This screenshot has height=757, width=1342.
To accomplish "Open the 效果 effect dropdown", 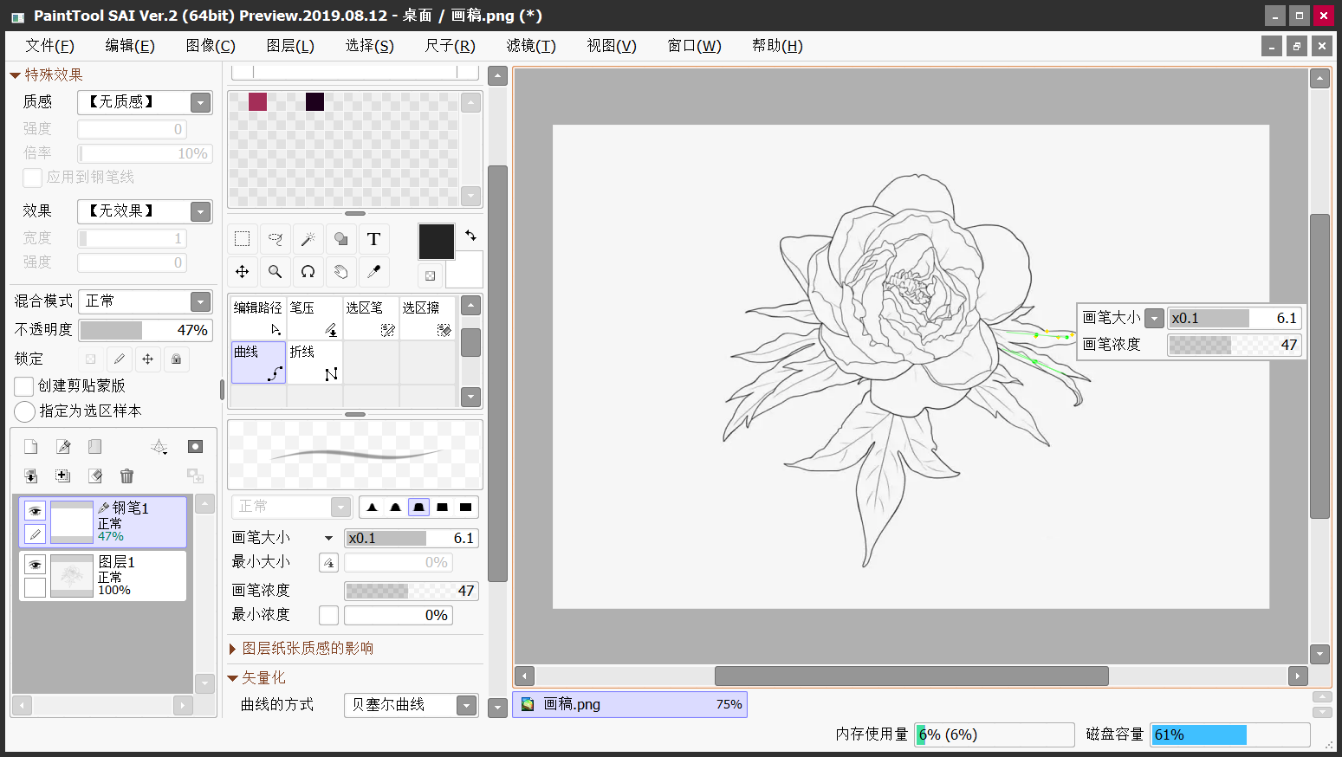I will tap(200, 211).
